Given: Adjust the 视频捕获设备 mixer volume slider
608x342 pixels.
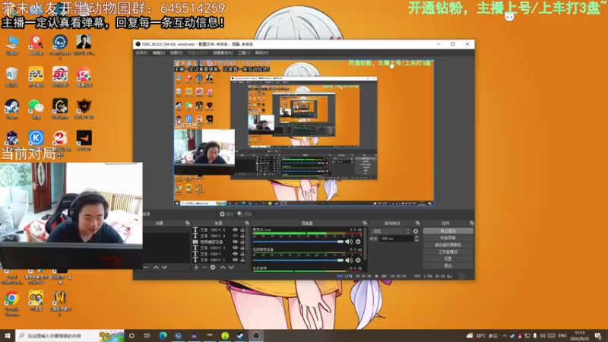Looking at the screenshot, I should click(x=298, y=260).
